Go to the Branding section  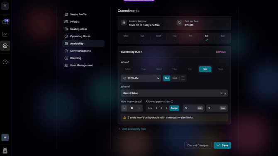[x=83, y=58]
